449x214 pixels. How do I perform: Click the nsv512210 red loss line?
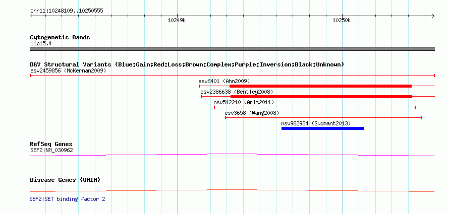coord(315,107)
